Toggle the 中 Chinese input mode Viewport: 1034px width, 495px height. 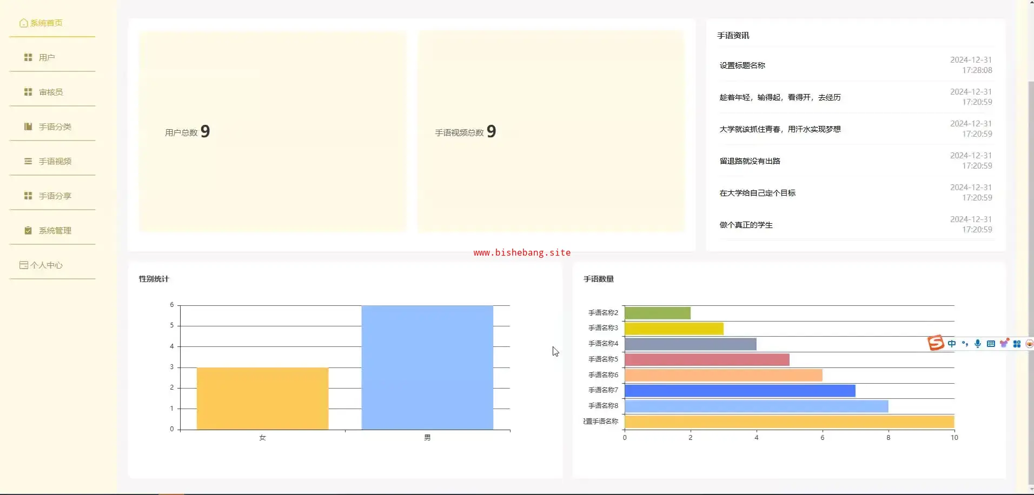[952, 344]
